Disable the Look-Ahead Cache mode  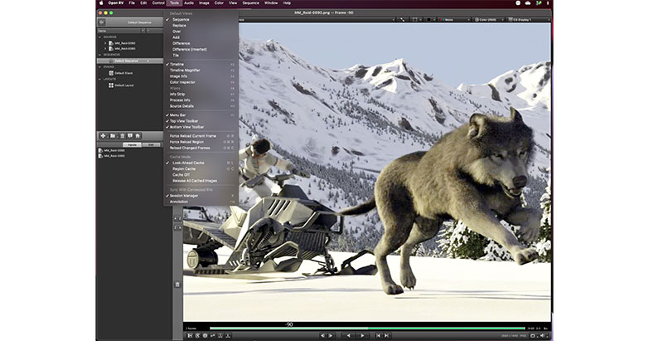(x=187, y=163)
